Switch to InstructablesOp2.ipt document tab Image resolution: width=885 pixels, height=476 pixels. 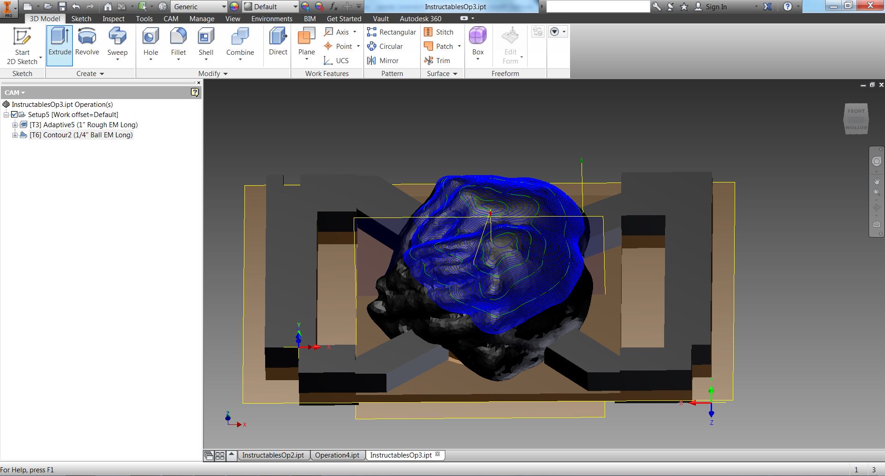pyautogui.click(x=273, y=455)
